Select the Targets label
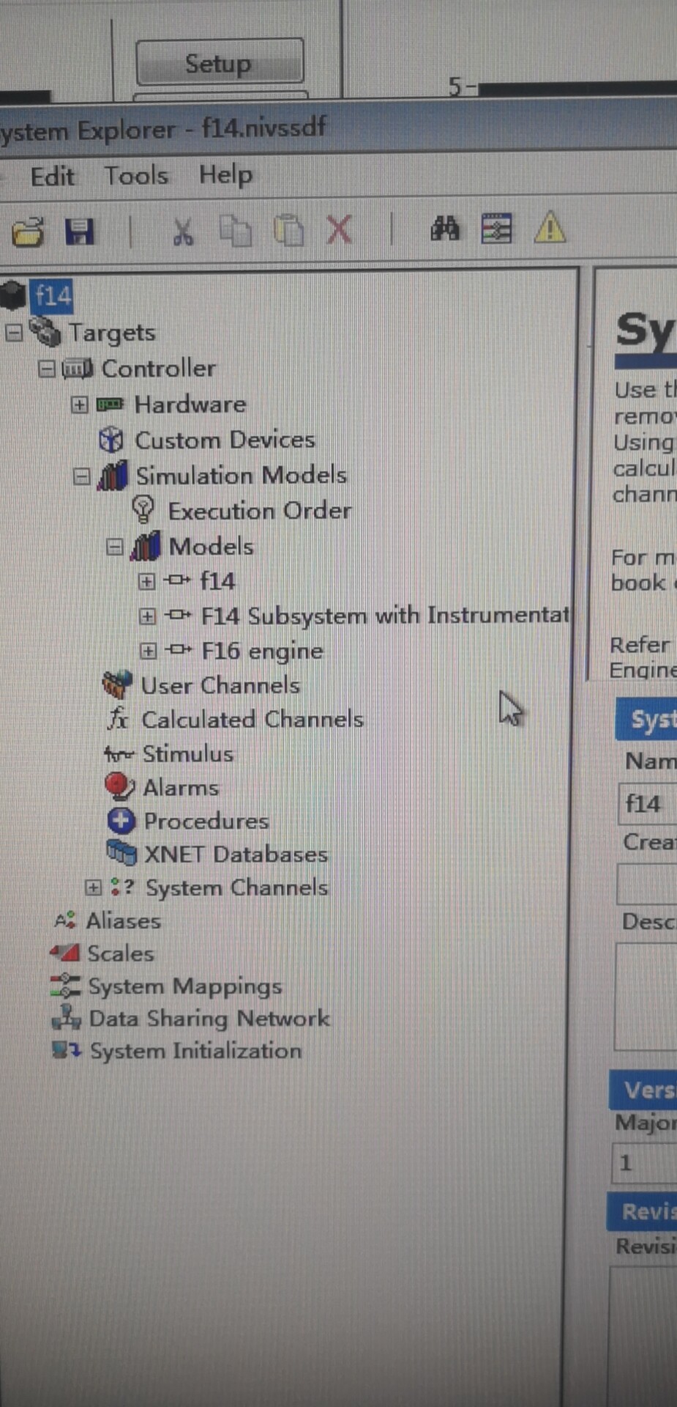677x1407 pixels. [x=112, y=333]
